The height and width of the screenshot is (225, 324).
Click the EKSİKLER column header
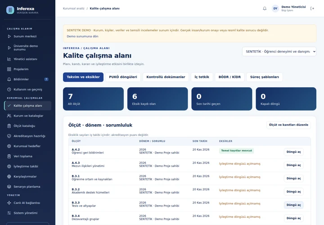(x=225, y=141)
